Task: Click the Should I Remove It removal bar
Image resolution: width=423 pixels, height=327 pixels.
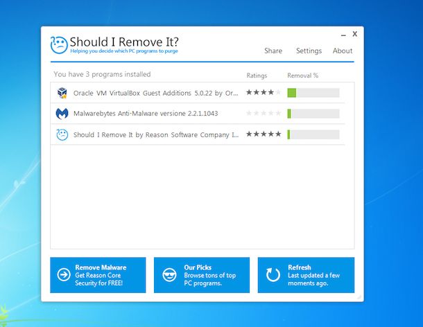Action: [313, 134]
